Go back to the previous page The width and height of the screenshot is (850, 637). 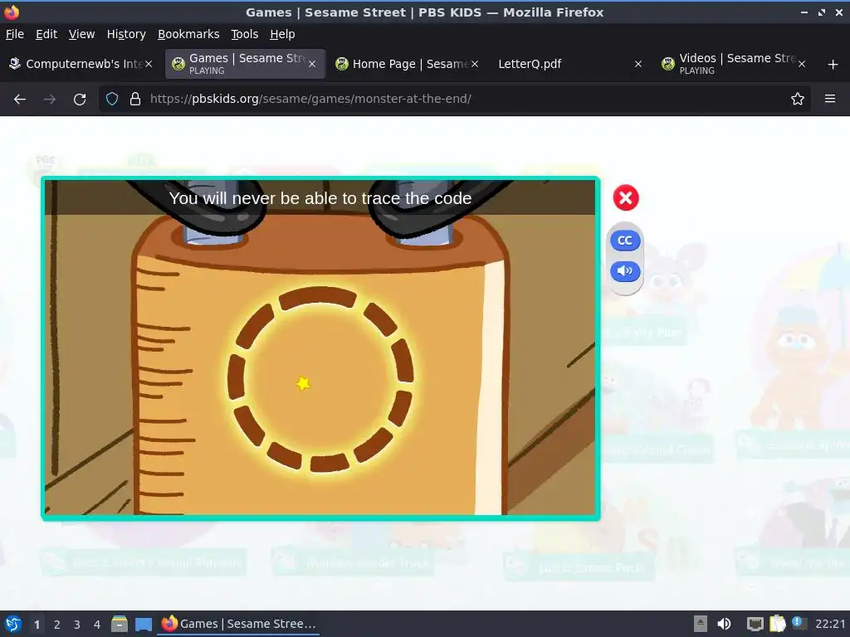20,100
